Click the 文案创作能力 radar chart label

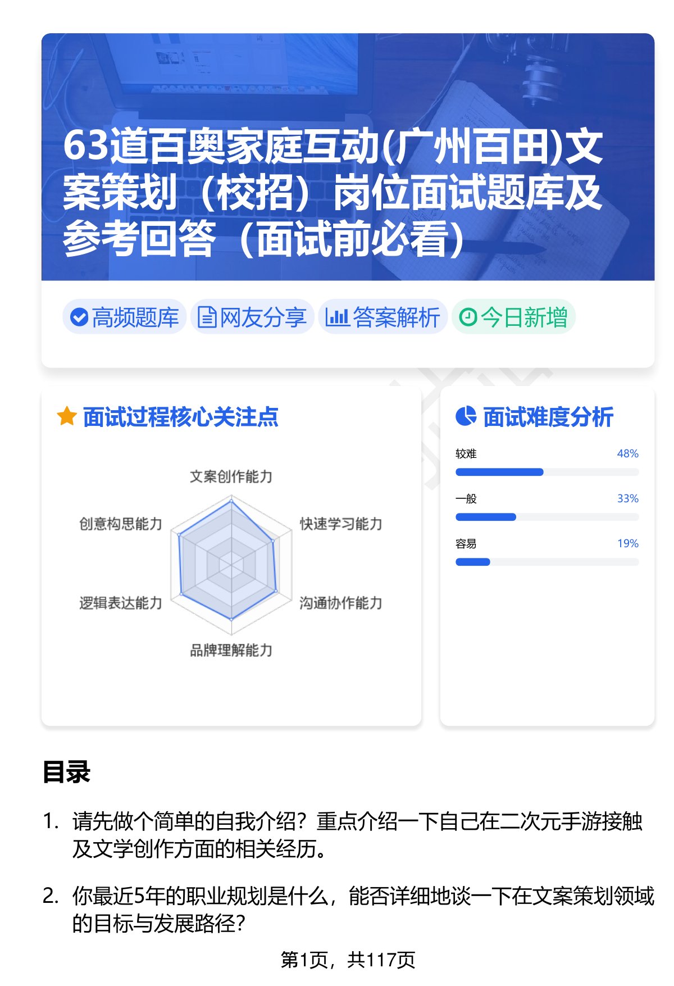231,476
